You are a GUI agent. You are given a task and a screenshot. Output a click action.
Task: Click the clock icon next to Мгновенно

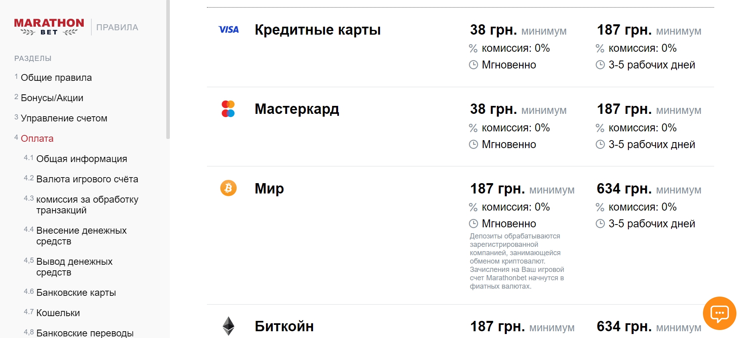pos(473,64)
